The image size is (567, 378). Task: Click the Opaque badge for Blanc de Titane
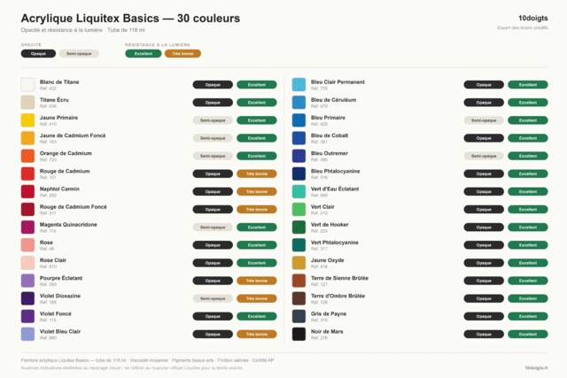coord(213,85)
